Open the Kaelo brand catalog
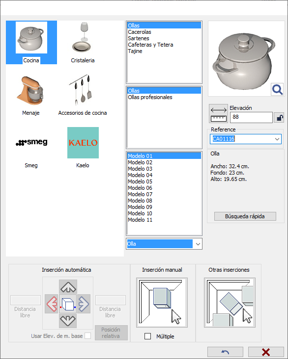 tap(83, 142)
